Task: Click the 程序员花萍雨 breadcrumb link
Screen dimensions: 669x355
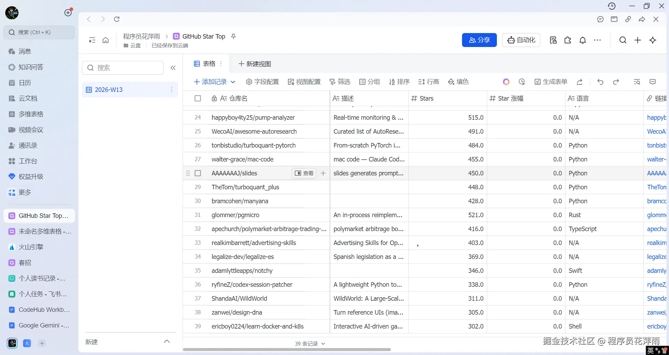Action: (x=141, y=37)
